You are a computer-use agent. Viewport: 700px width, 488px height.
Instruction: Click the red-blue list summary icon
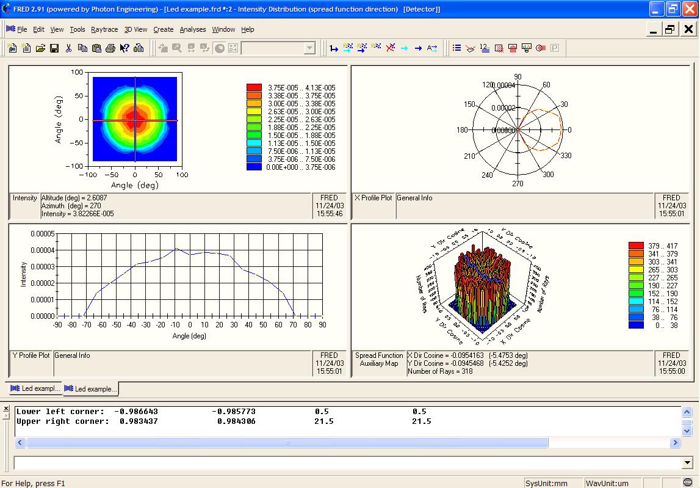point(456,48)
